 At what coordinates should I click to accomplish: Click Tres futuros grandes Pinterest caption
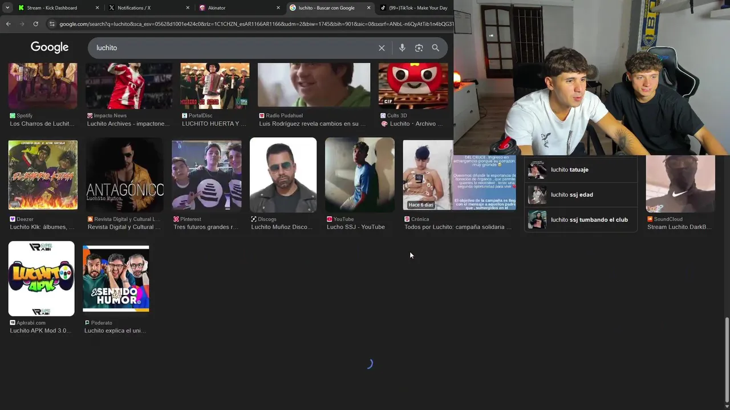pyautogui.click(x=206, y=227)
